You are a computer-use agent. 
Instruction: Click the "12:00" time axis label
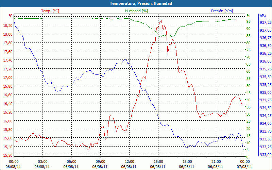click(130, 162)
